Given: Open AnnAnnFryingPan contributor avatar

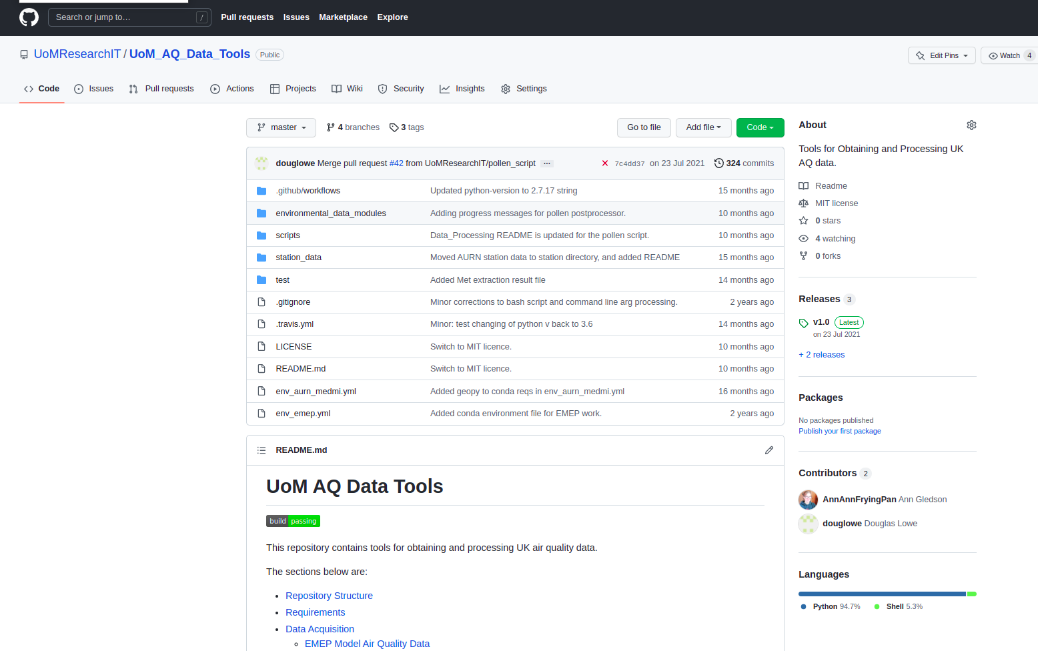Looking at the screenshot, I should (x=808, y=500).
